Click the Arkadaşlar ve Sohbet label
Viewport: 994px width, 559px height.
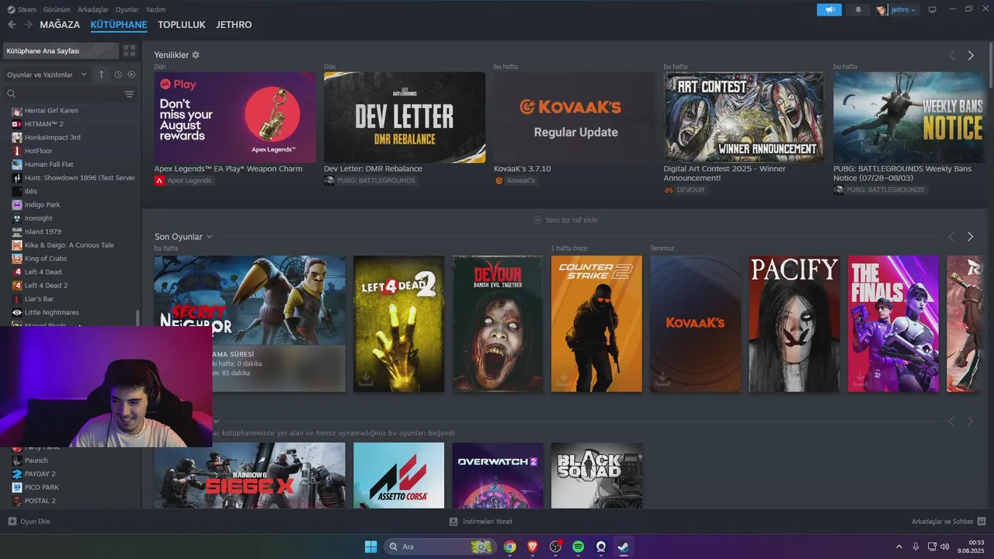click(943, 522)
